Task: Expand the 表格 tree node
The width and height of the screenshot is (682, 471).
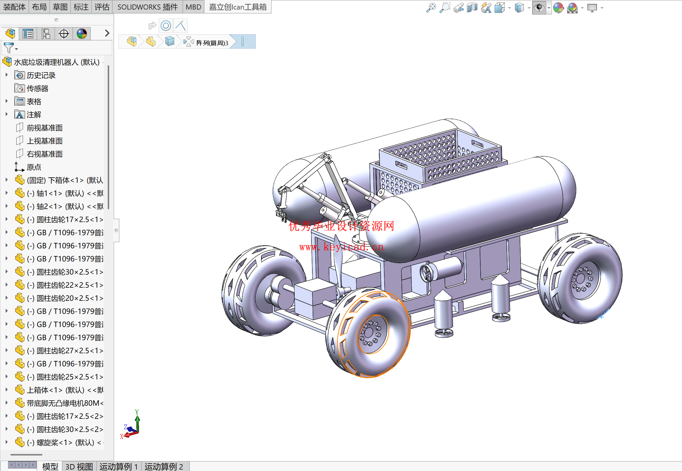Action: [7, 101]
